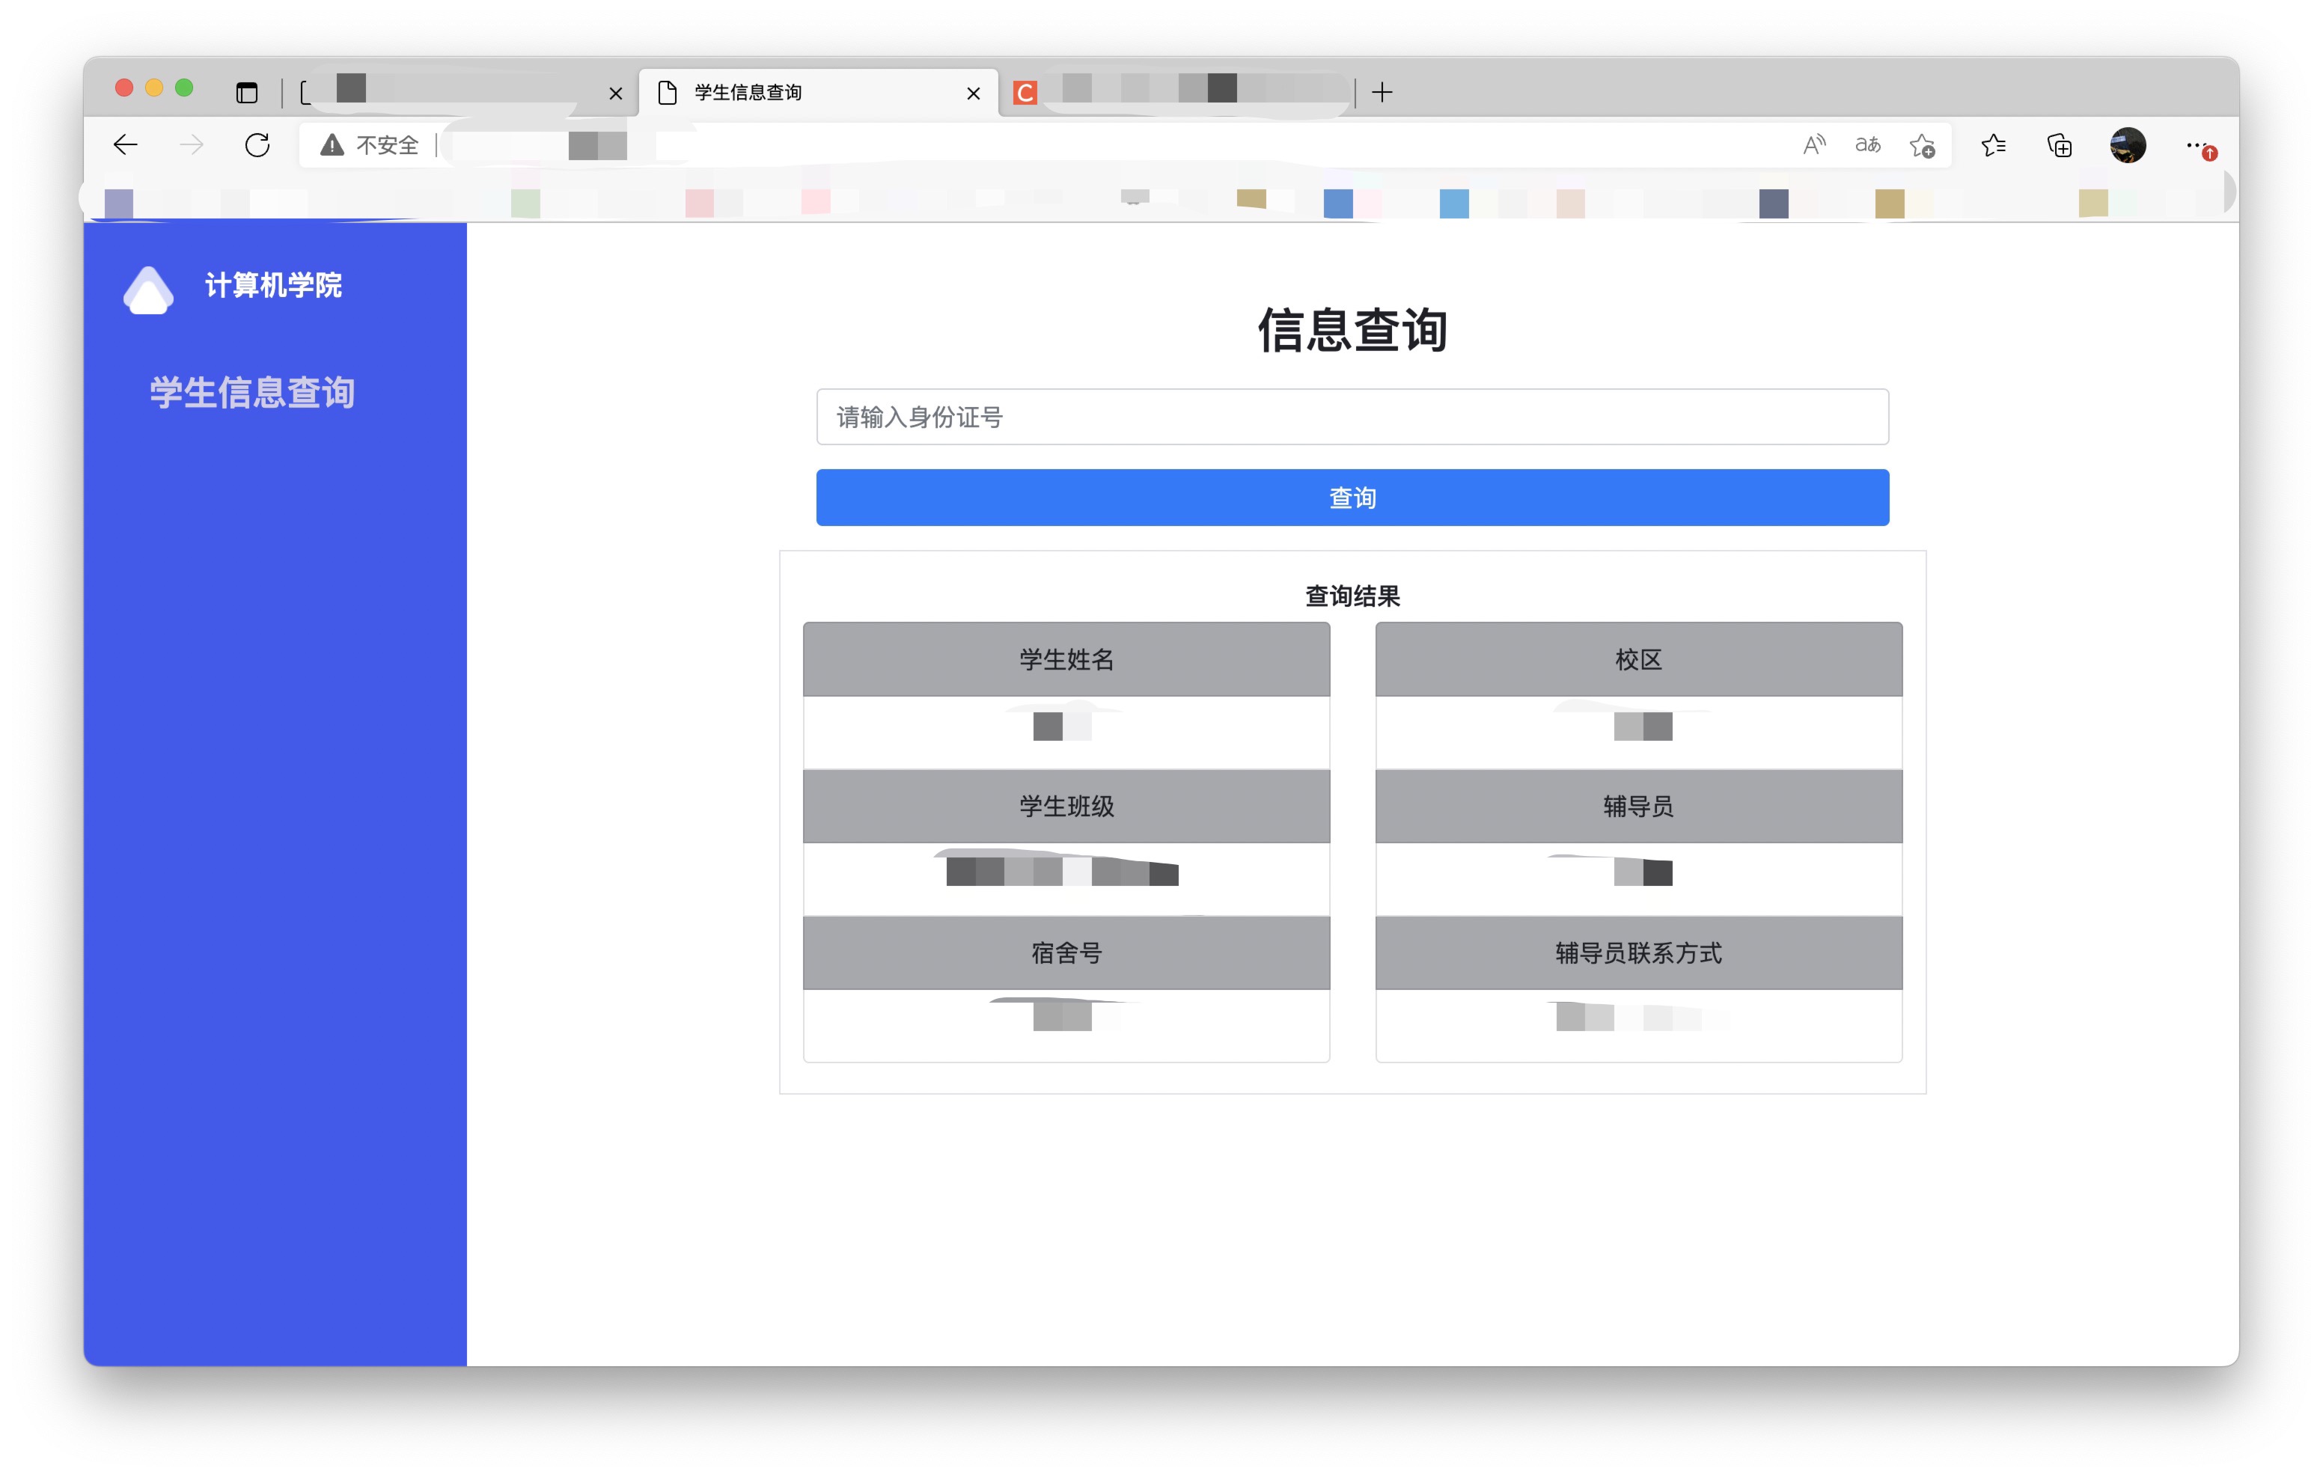The height and width of the screenshot is (1477, 2323).
Task: Open the Read Aloud feature icon
Action: click(x=1812, y=144)
